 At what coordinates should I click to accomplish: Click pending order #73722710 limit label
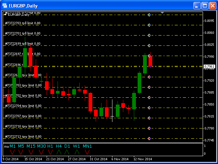coord(23,126)
